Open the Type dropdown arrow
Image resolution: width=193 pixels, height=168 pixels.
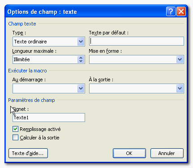pyautogui.click(x=81, y=42)
